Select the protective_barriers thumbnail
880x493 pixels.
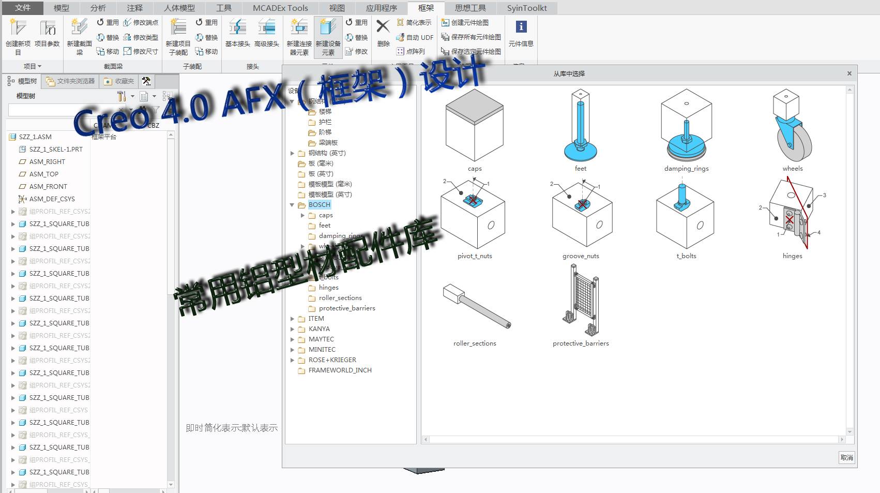point(581,302)
